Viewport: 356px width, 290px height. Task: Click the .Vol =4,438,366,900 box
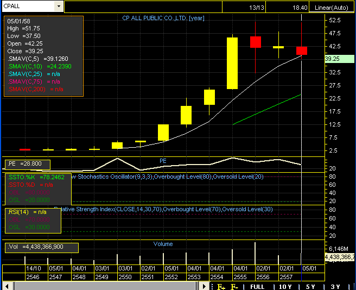[42, 247]
